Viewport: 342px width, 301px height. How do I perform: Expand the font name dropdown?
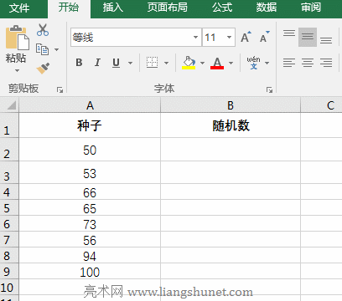(195, 37)
